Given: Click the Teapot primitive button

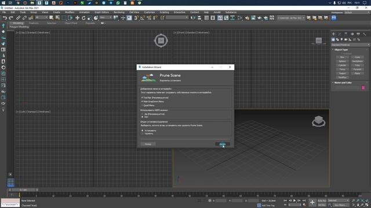Looking at the screenshot, I should click(x=343, y=73).
